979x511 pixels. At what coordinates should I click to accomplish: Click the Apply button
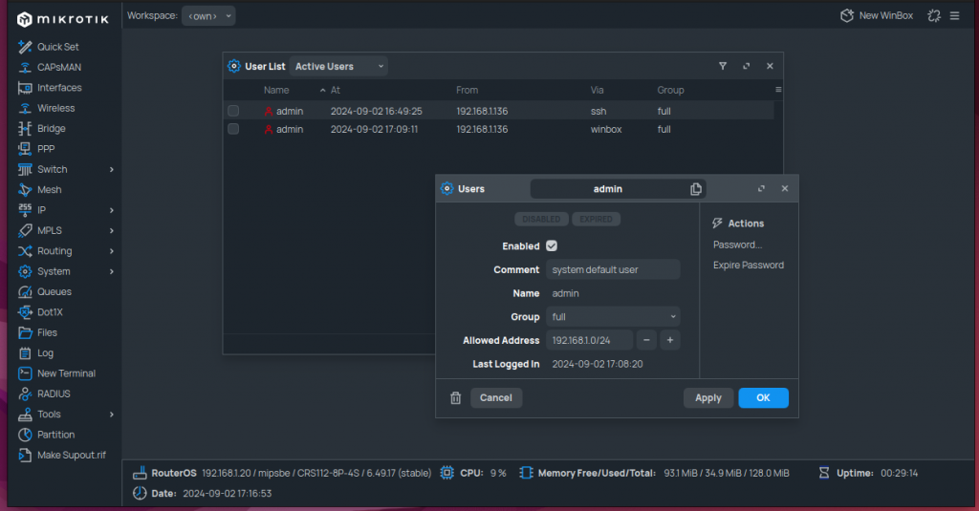[x=708, y=398]
